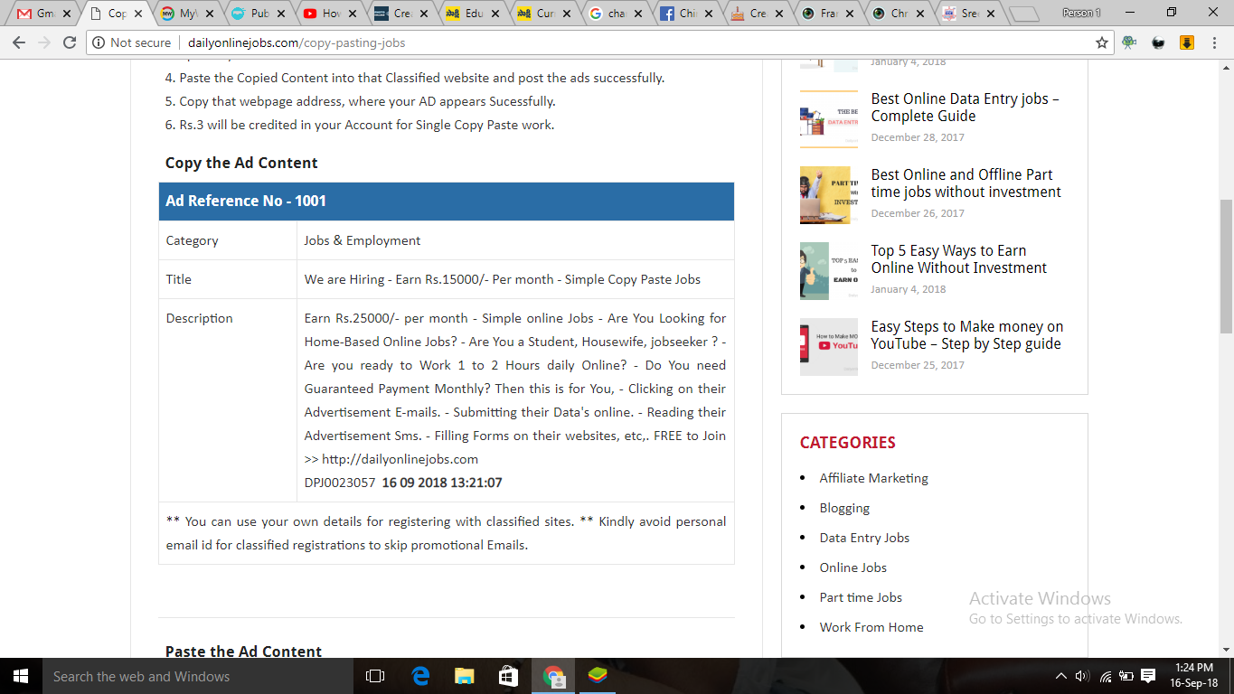Open File Explorer from the taskbar
The height and width of the screenshot is (694, 1234).
(x=465, y=676)
